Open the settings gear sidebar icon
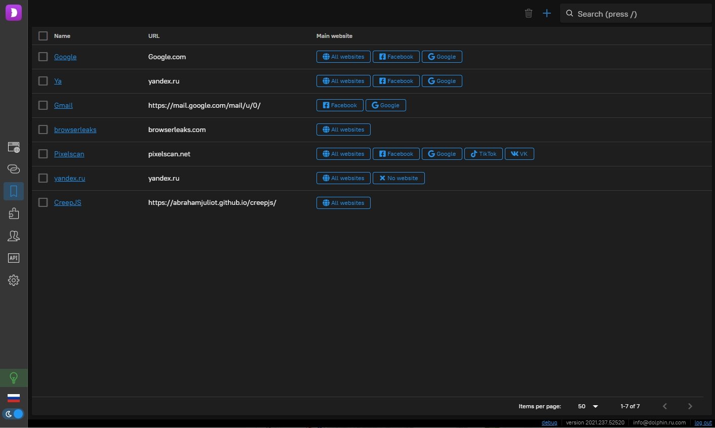715x428 pixels. 14,280
